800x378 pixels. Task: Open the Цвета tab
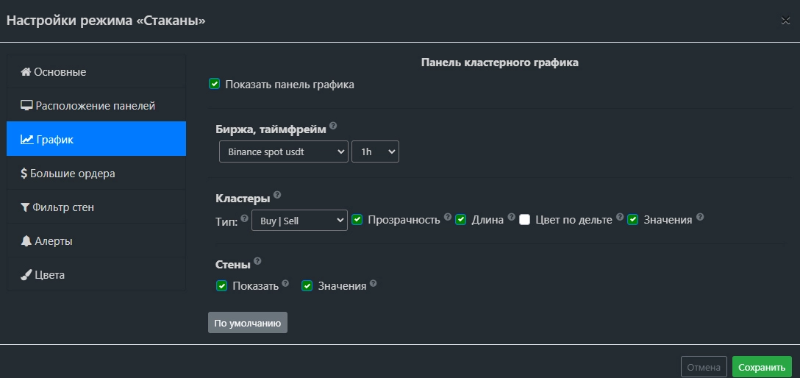coord(96,274)
